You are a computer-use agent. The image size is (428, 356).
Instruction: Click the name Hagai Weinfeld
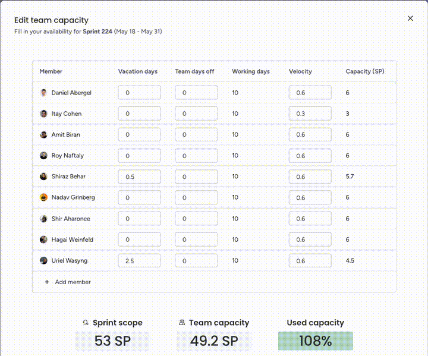[x=73, y=240]
